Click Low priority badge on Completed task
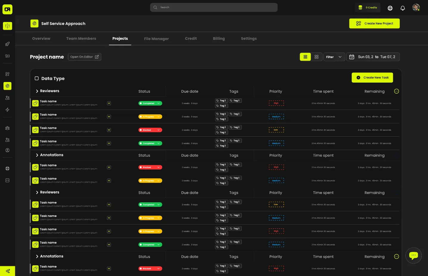428x276 pixels. click(x=276, y=204)
